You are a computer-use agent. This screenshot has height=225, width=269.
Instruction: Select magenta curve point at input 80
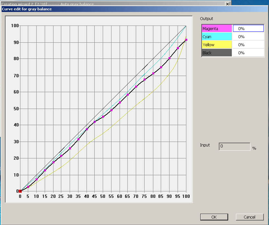click(x=153, y=73)
